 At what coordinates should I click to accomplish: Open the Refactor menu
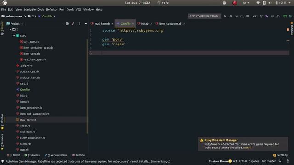(51, 9)
